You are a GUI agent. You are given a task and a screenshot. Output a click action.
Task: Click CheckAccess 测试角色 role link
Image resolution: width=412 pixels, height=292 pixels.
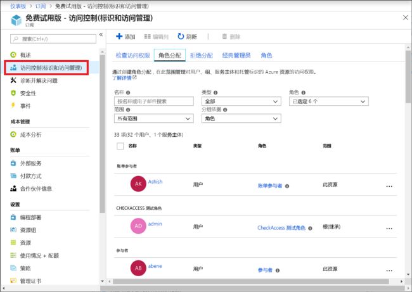pyautogui.click(x=281, y=228)
